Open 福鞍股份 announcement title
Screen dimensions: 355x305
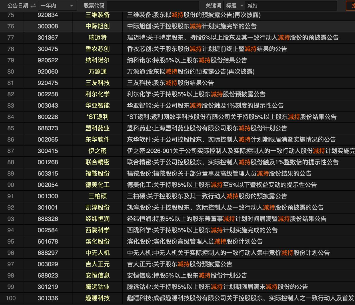point(219,174)
